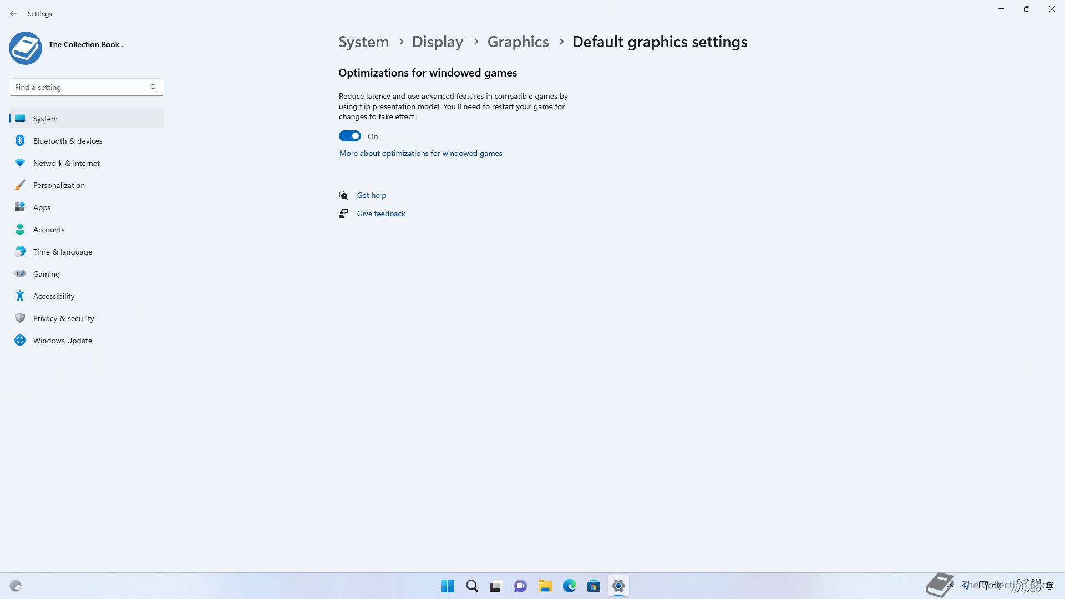Screen dimensions: 1065x599
Task: Close the Settings window
Action: pyautogui.click(x=1052, y=9)
